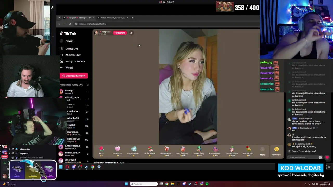This screenshot has width=333, height=187.
Task: Click the Zdobądź Monety button
Action: pyautogui.click(x=74, y=76)
